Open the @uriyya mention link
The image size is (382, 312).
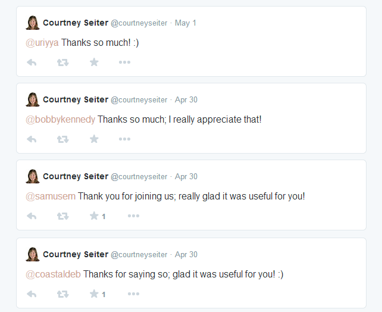pos(42,43)
